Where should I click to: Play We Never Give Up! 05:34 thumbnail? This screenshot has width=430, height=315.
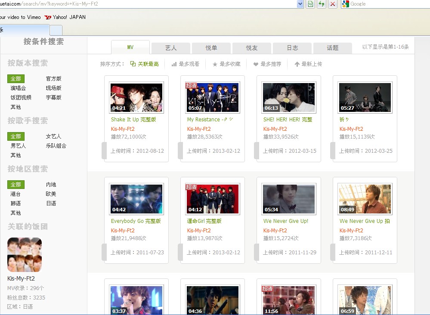click(289, 199)
